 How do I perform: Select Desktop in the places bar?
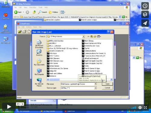pos(39,53)
